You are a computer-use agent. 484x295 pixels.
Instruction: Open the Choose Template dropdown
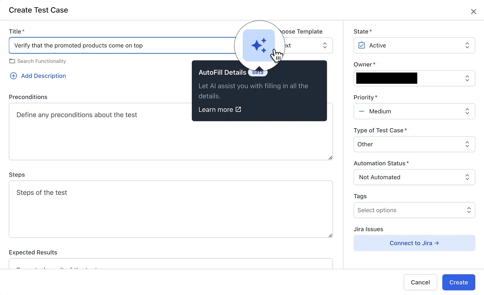tap(309, 46)
